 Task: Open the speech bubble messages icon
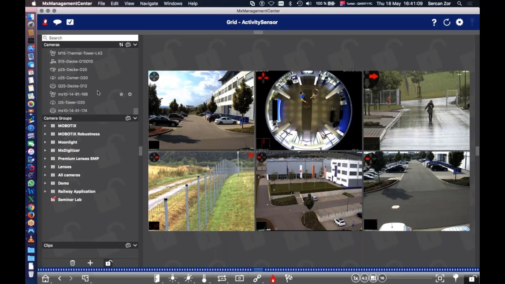click(x=57, y=22)
